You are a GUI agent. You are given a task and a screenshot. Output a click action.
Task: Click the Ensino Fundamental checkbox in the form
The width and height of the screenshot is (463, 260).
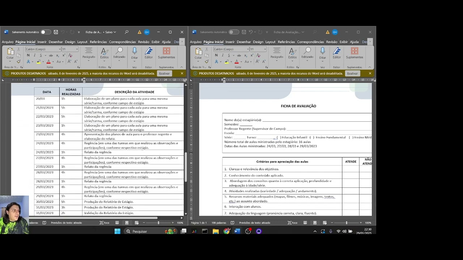[x=312, y=137]
